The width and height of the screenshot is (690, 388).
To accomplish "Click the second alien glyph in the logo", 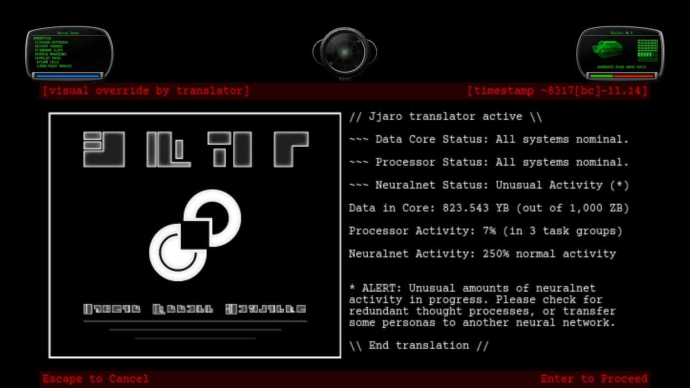I will [168, 149].
